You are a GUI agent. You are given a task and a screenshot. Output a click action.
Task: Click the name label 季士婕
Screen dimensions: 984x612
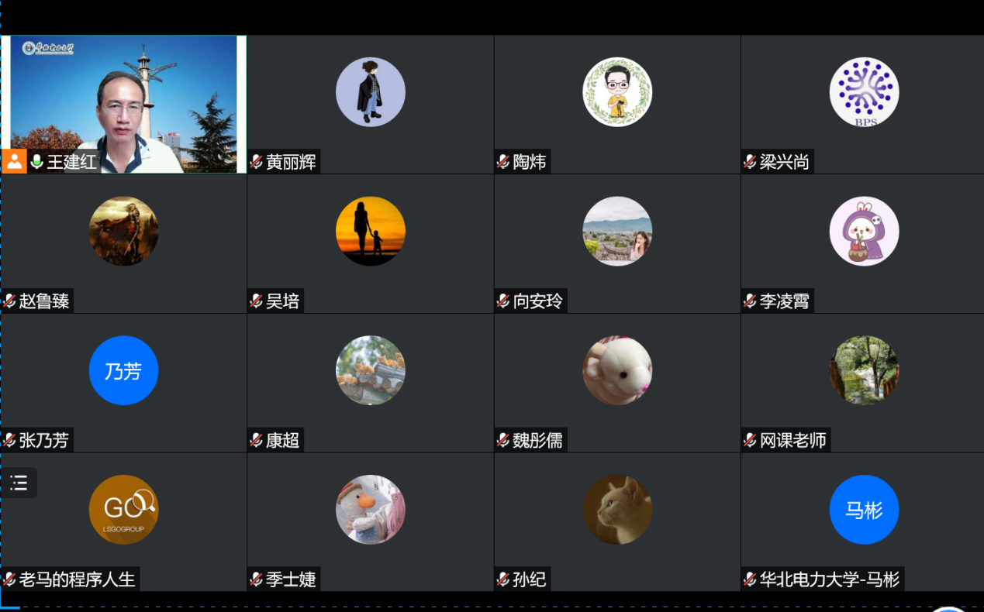click(291, 579)
